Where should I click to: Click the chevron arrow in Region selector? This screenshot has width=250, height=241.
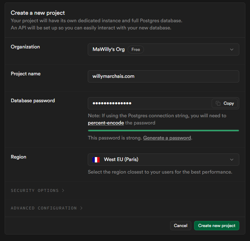tap(231, 160)
